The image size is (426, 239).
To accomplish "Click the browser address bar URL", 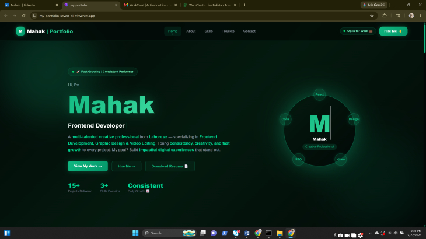I will click(67, 16).
